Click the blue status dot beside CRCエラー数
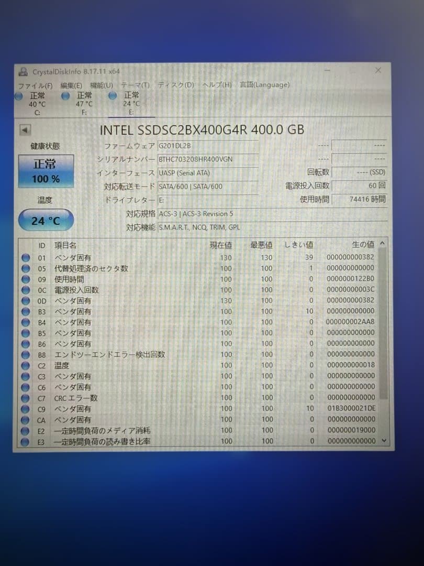 point(26,398)
